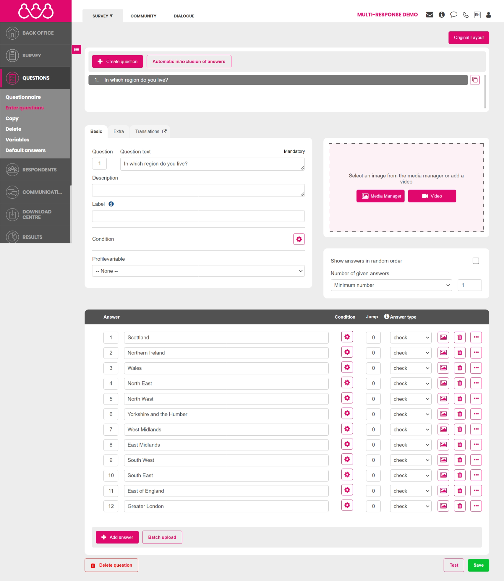This screenshot has width=504, height=581.
Task: Change answer type for North West
Action: click(x=411, y=399)
